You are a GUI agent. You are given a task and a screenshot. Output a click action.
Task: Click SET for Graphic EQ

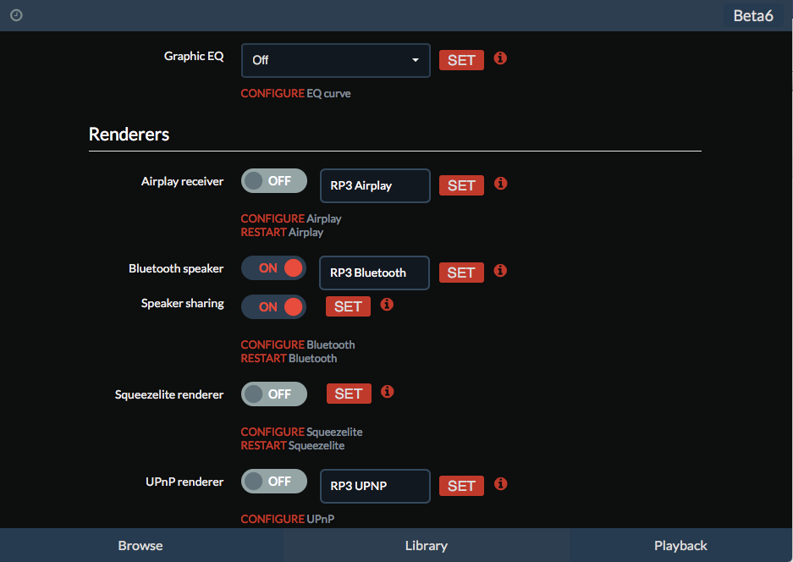tap(461, 60)
